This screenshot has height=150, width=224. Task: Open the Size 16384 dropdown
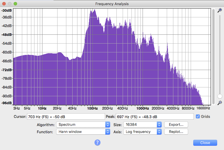pyautogui.click(x=142, y=125)
